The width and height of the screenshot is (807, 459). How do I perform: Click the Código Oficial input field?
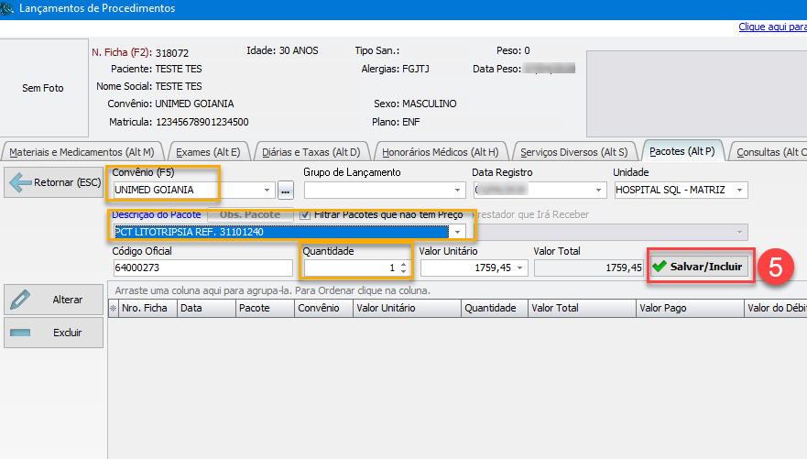pyautogui.click(x=202, y=268)
